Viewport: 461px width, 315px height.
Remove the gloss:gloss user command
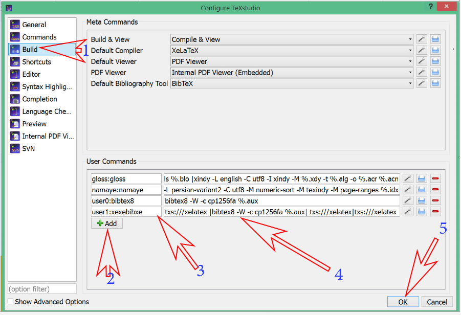click(x=435, y=178)
